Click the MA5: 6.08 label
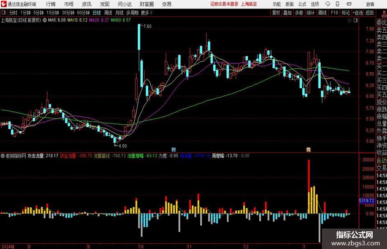 [57, 20]
